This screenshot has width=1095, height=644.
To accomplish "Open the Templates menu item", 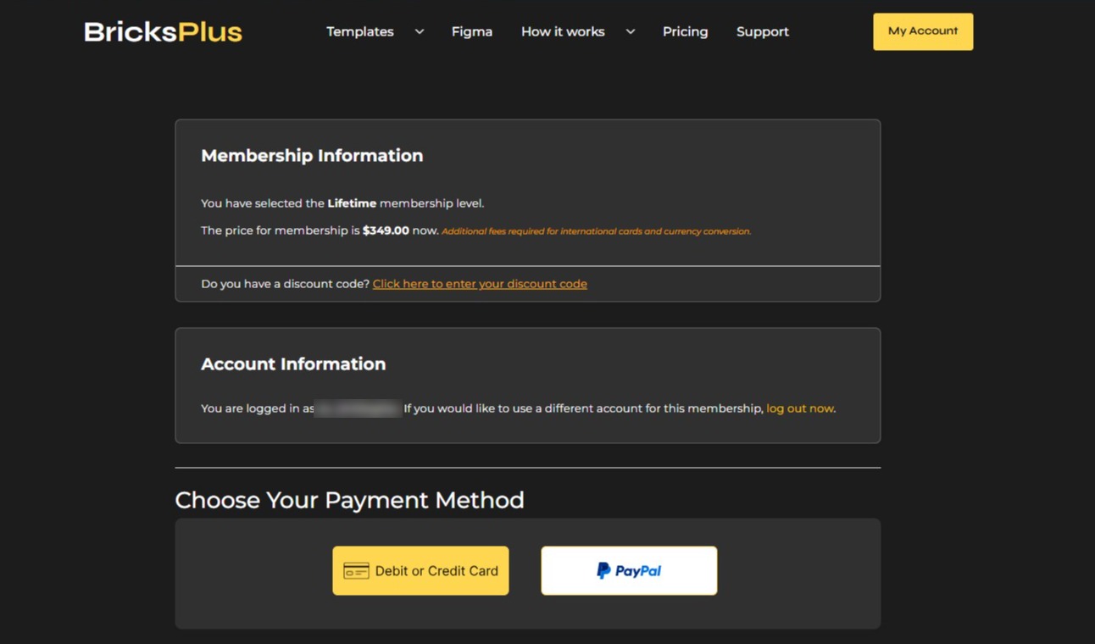I will point(360,31).
